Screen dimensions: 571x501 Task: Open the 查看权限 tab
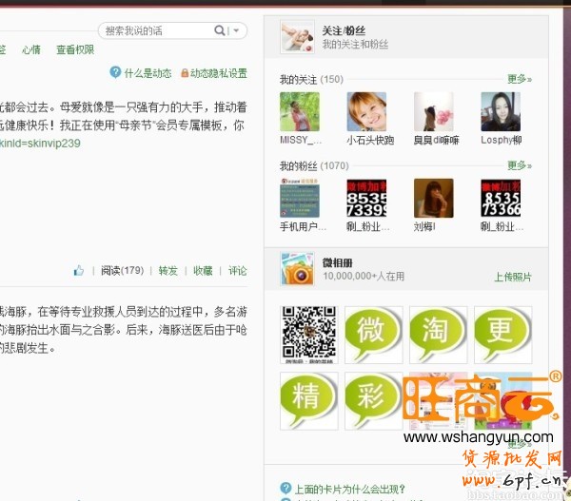coord(74,49)
